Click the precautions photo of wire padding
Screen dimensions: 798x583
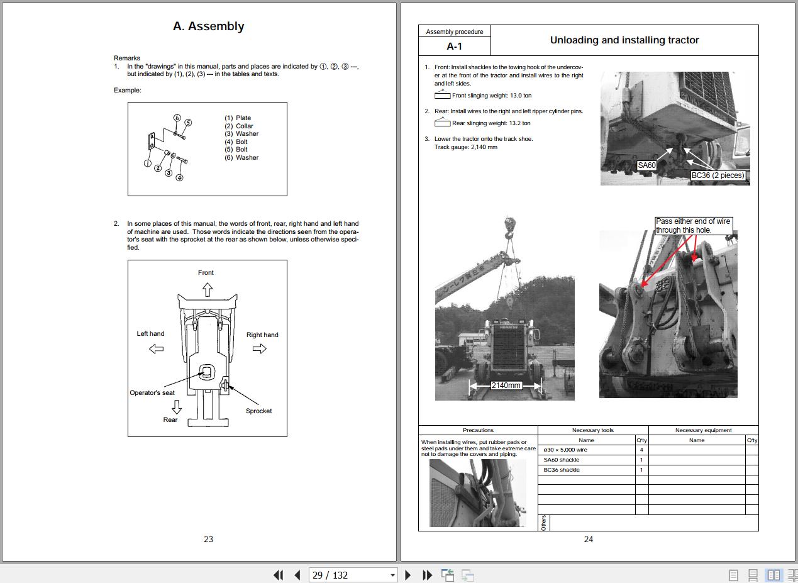[478, 493]
